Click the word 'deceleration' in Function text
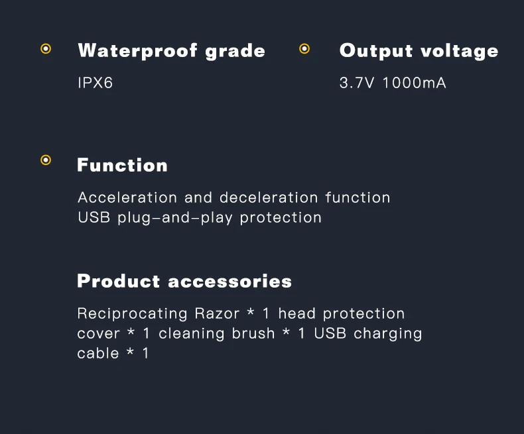 (269, 197)
